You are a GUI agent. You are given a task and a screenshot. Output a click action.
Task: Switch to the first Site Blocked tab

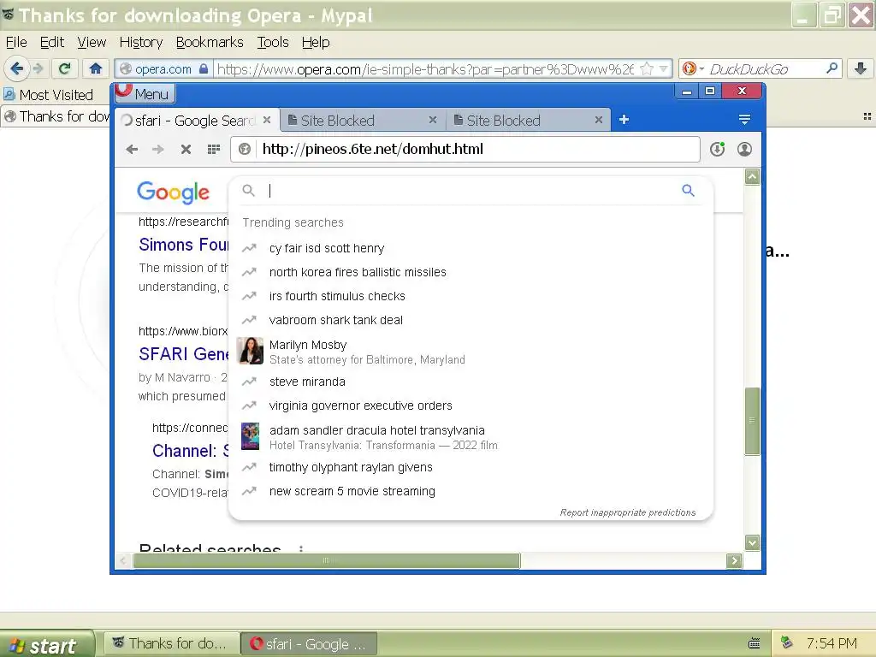click(362, 121)
